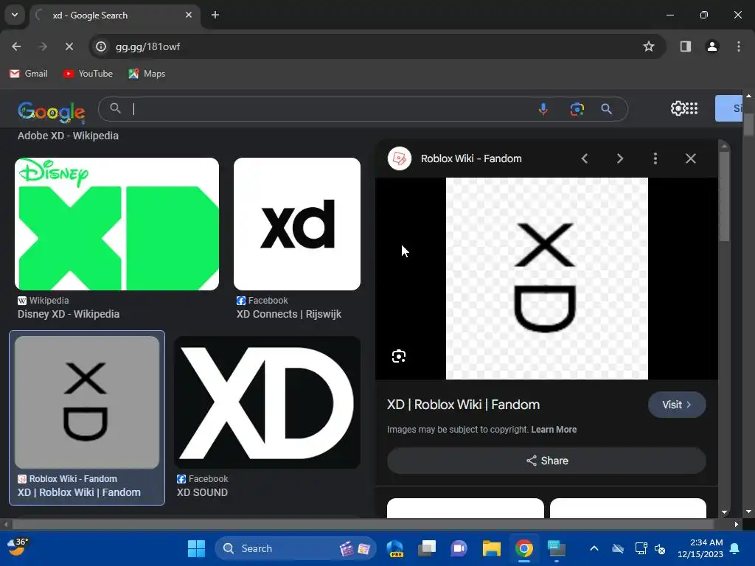Open Windows Start menu
This screenshot has width=755, height=566.
click(196, 548)
